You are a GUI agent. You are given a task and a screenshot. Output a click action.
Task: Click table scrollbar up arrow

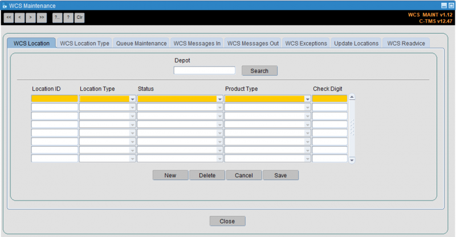pyautogui.click(x=352, y=97)
